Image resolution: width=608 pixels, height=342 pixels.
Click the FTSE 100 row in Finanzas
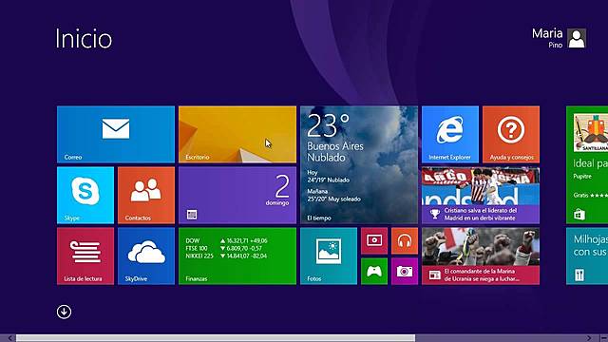click(224, 248)
